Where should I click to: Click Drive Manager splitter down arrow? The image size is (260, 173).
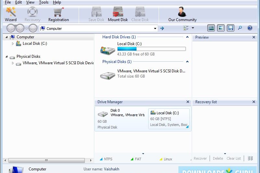point(143,154)
